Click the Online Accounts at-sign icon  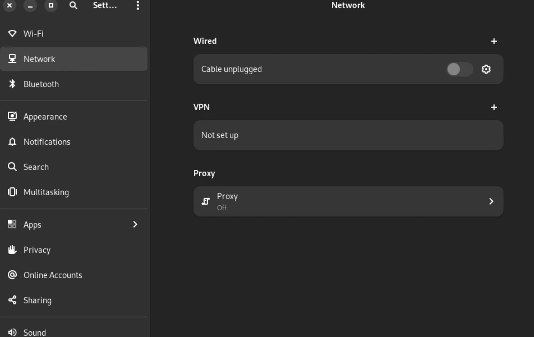tap(12, 275)
